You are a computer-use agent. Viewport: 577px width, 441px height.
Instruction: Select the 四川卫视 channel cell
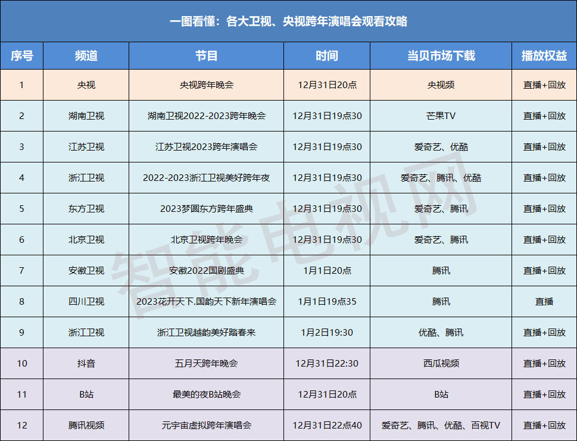tap(86, 301)
